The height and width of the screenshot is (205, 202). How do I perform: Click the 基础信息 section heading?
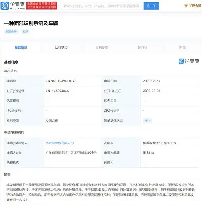(x=11, y=62)
